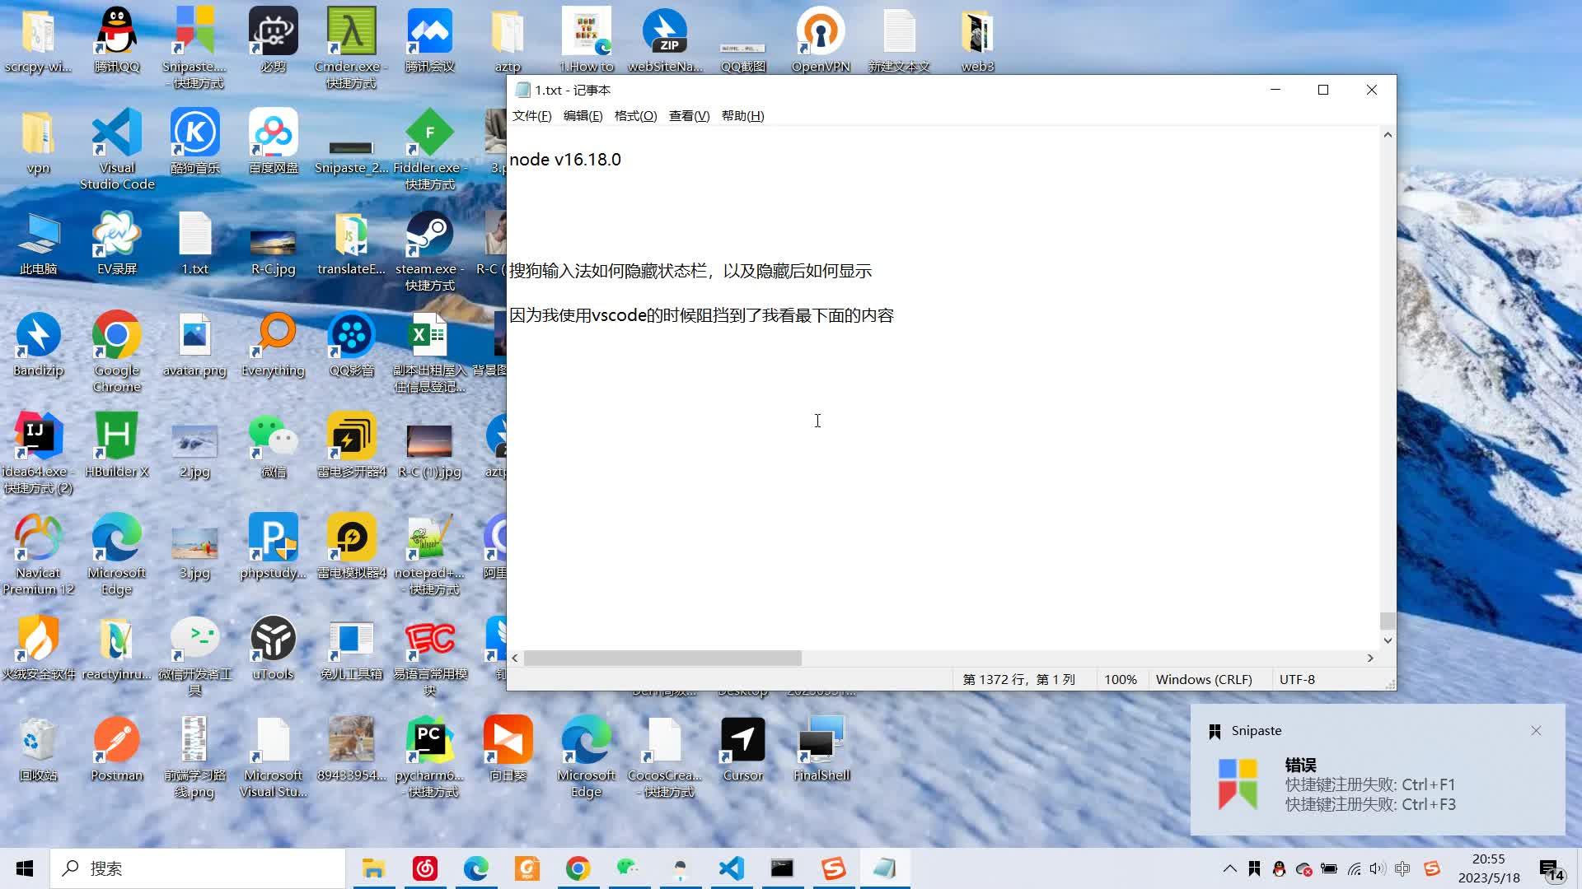Open the Sogou app from taskbar
The width and height of the screenshot is (1582, 889).
(833, 868)
